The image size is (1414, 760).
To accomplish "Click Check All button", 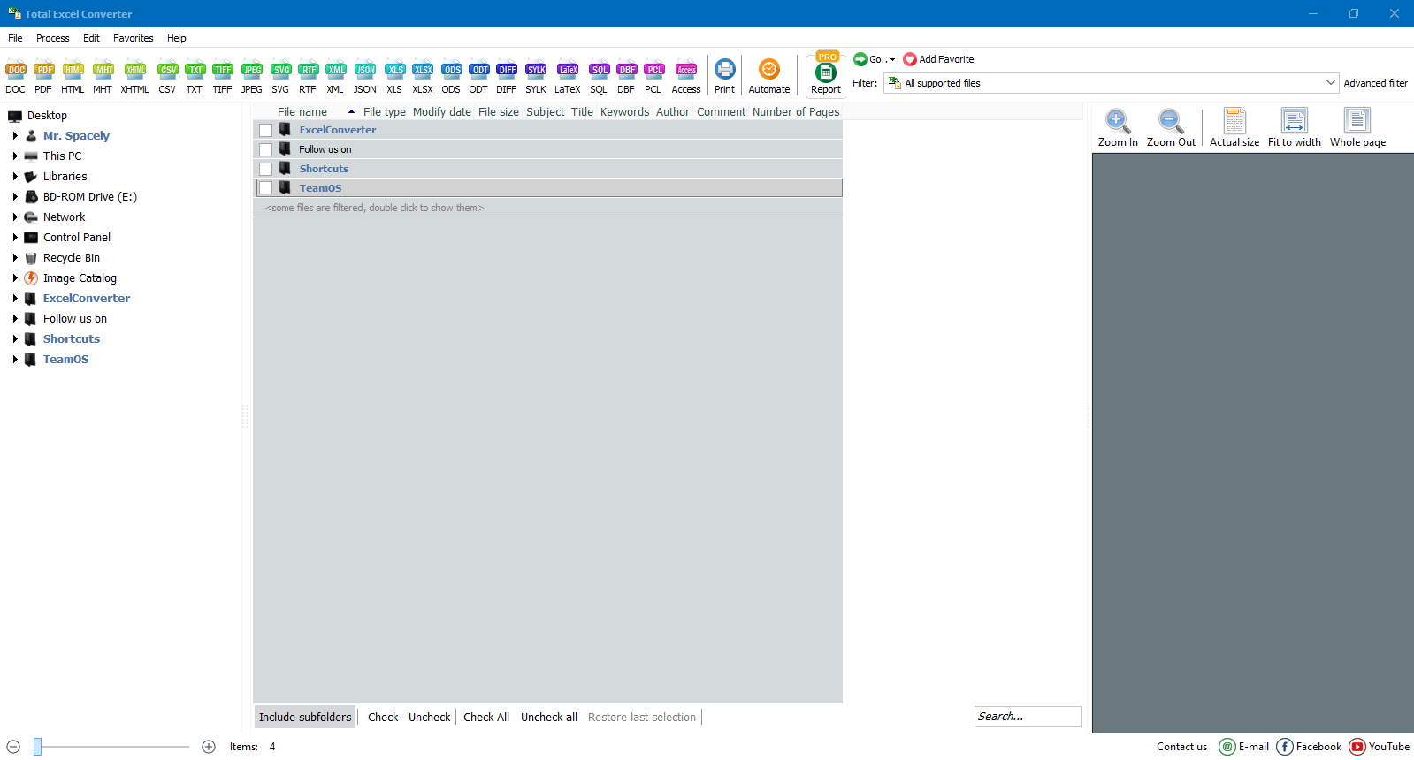I will [486, 718].
